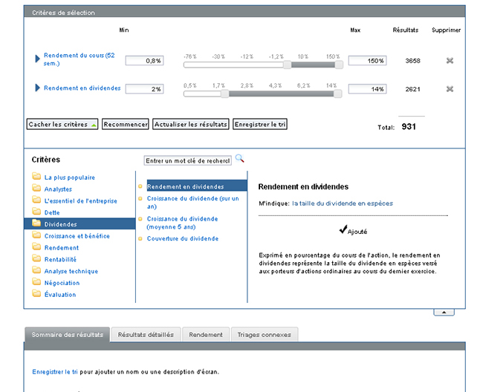Open the Analystes folder icon

tap(36, 188)
